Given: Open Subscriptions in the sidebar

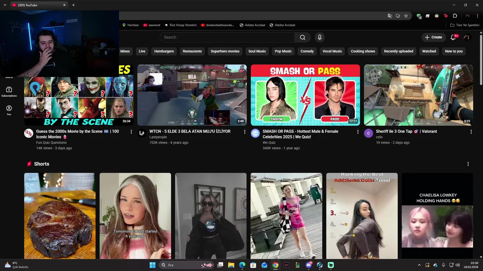Looking at the screenshot, I should click(x=9, y=91).
